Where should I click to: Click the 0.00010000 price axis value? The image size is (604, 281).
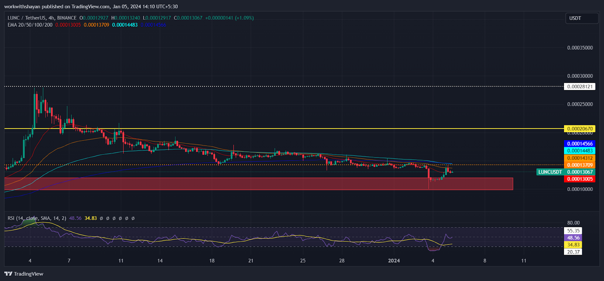pos(580,189)
